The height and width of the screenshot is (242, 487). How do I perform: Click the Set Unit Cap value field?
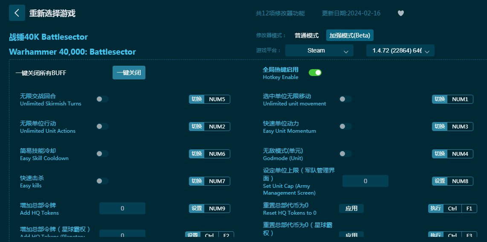pyautogui.click(x=365, y=181)
